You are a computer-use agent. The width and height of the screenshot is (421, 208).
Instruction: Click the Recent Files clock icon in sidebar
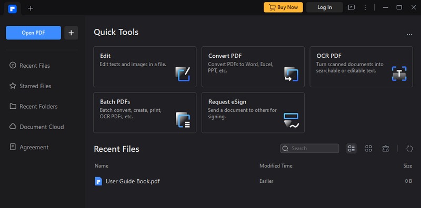click(13, 66)
